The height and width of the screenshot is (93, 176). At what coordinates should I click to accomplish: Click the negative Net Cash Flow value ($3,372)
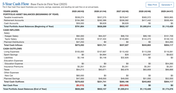[x=80, y=85]
